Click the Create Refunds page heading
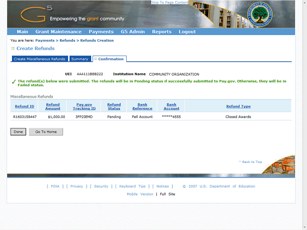Screen dimensions: 307x230 coord(35,48)
